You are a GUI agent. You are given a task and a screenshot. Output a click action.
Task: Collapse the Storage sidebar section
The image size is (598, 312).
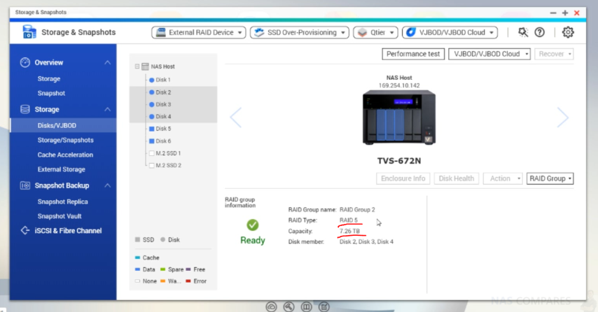click(108, 109)
